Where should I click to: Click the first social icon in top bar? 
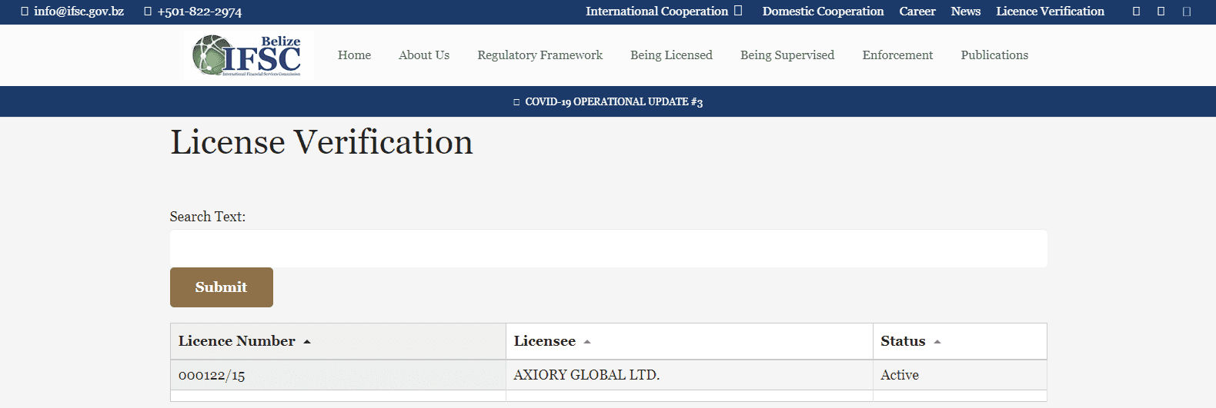point(1136,12)
